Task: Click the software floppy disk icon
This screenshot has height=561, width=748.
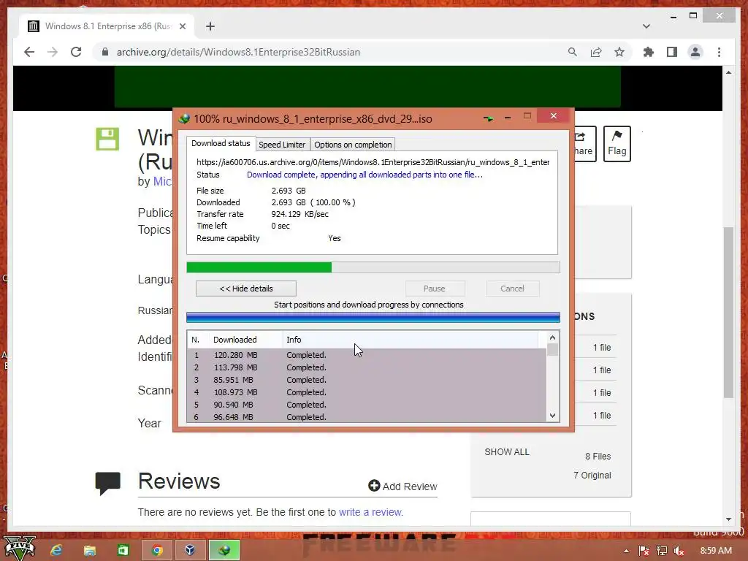Action: (107, 139)
